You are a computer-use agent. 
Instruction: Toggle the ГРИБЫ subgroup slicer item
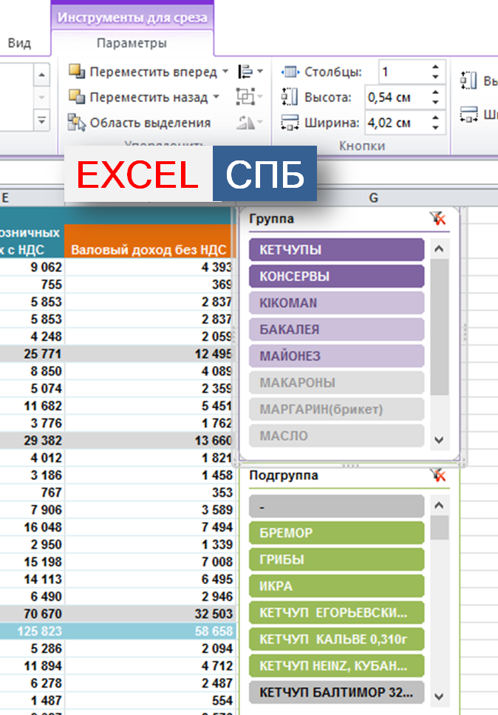337,560
